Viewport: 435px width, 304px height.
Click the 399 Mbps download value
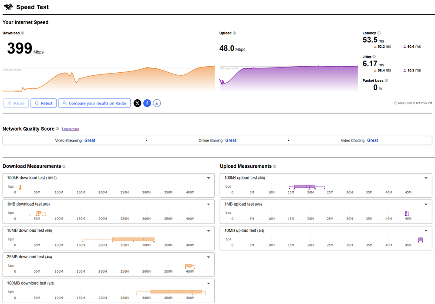point(25,48)
